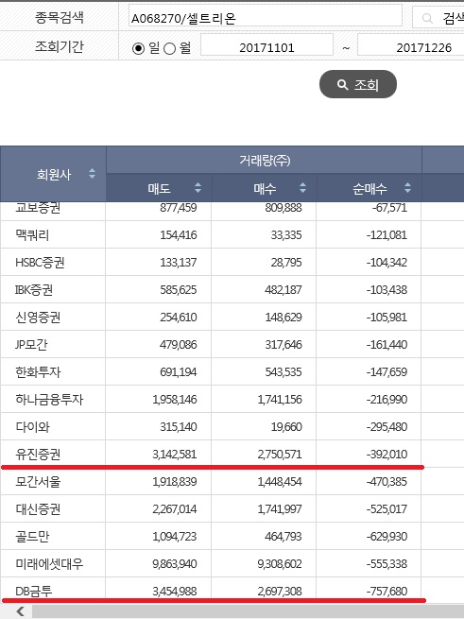Click the magnifier icon beside 검색
The height and width of the screenshot is (619, 464).
click(427, 18)
